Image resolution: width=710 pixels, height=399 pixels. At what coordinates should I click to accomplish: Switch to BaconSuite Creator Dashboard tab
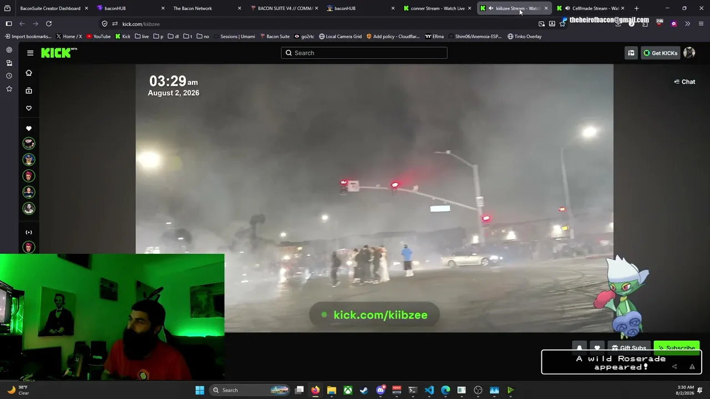tap(50, 8)
